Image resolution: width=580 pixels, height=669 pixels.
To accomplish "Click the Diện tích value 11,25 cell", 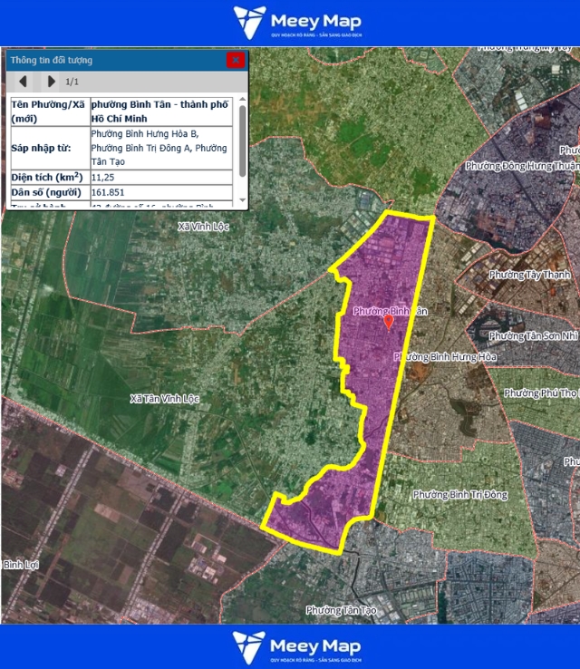I will 102,177.
